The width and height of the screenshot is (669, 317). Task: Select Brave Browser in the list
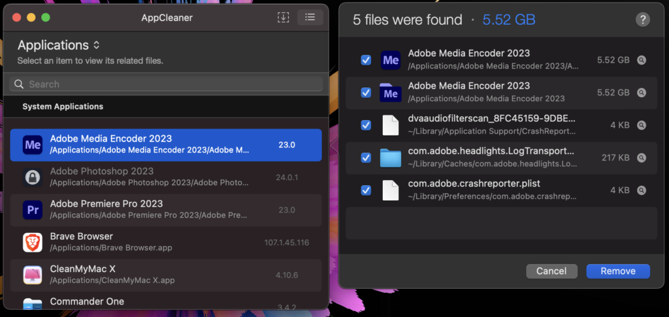(166, 242)
